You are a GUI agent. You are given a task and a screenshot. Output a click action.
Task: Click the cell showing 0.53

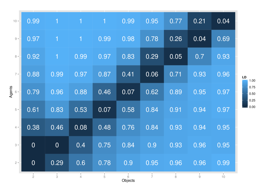[x=81, y=109]
